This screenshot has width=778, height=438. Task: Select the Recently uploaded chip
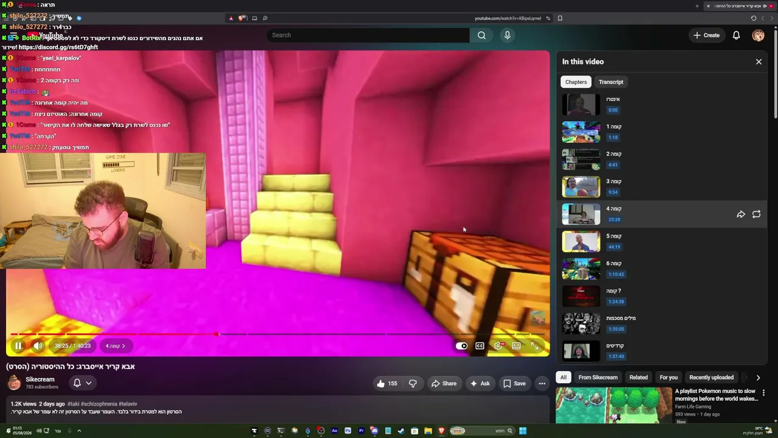coord(711,377)
